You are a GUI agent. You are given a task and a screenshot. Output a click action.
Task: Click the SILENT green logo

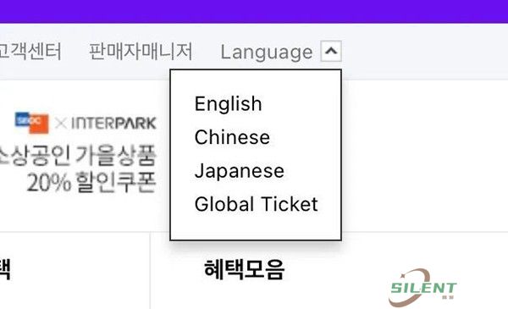tap(422, 287)
